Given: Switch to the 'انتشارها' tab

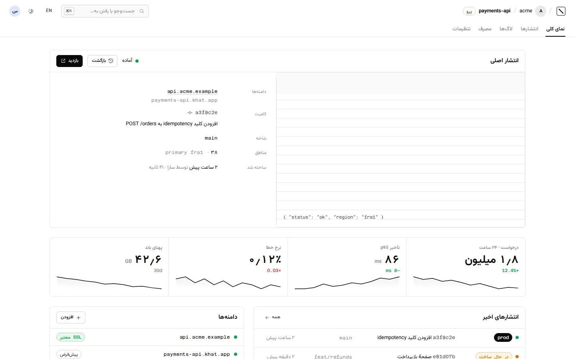Looking at the screenshot, I should click(529, 29).
